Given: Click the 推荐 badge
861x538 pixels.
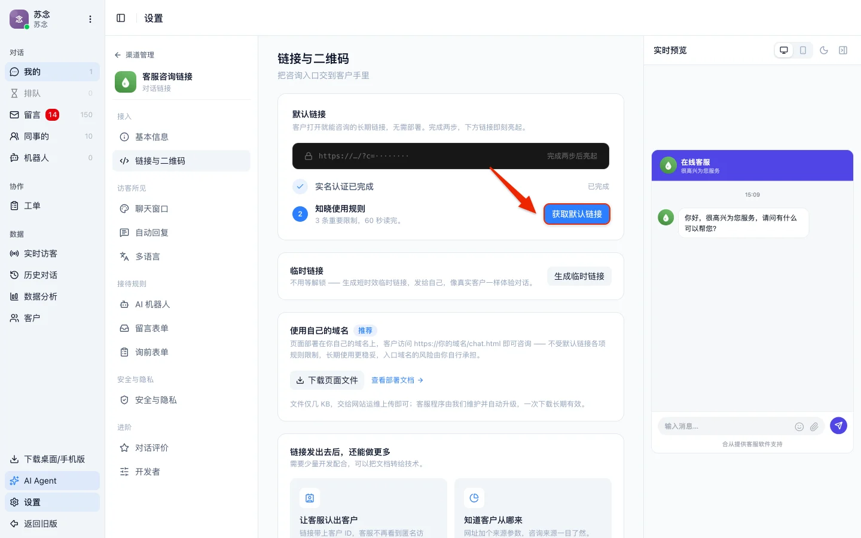Looking at the screenshot, I should point(365,331).
